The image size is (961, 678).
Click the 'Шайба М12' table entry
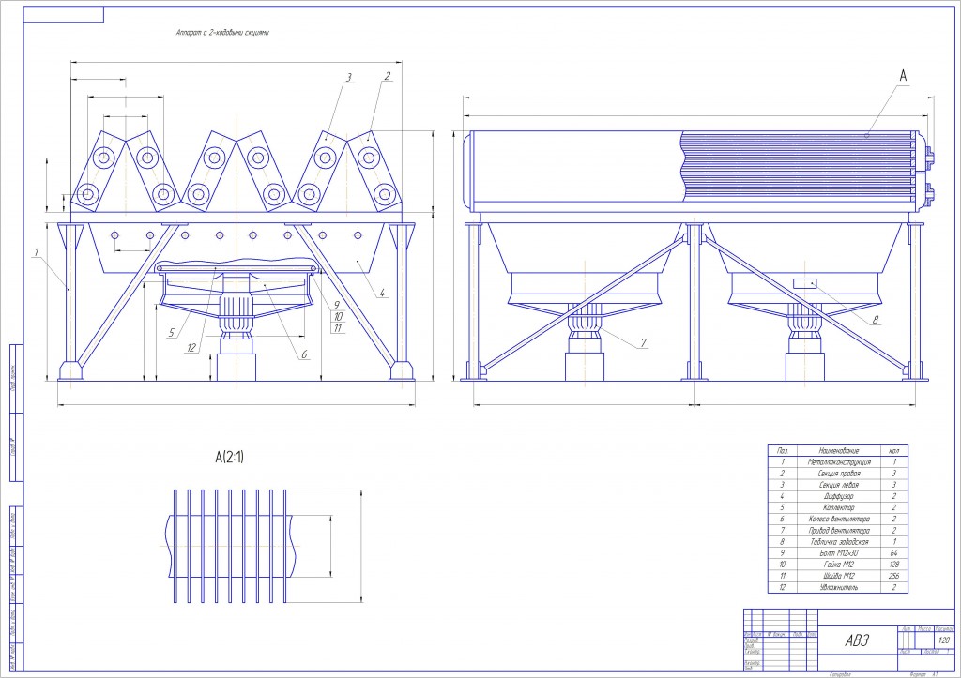838,576
